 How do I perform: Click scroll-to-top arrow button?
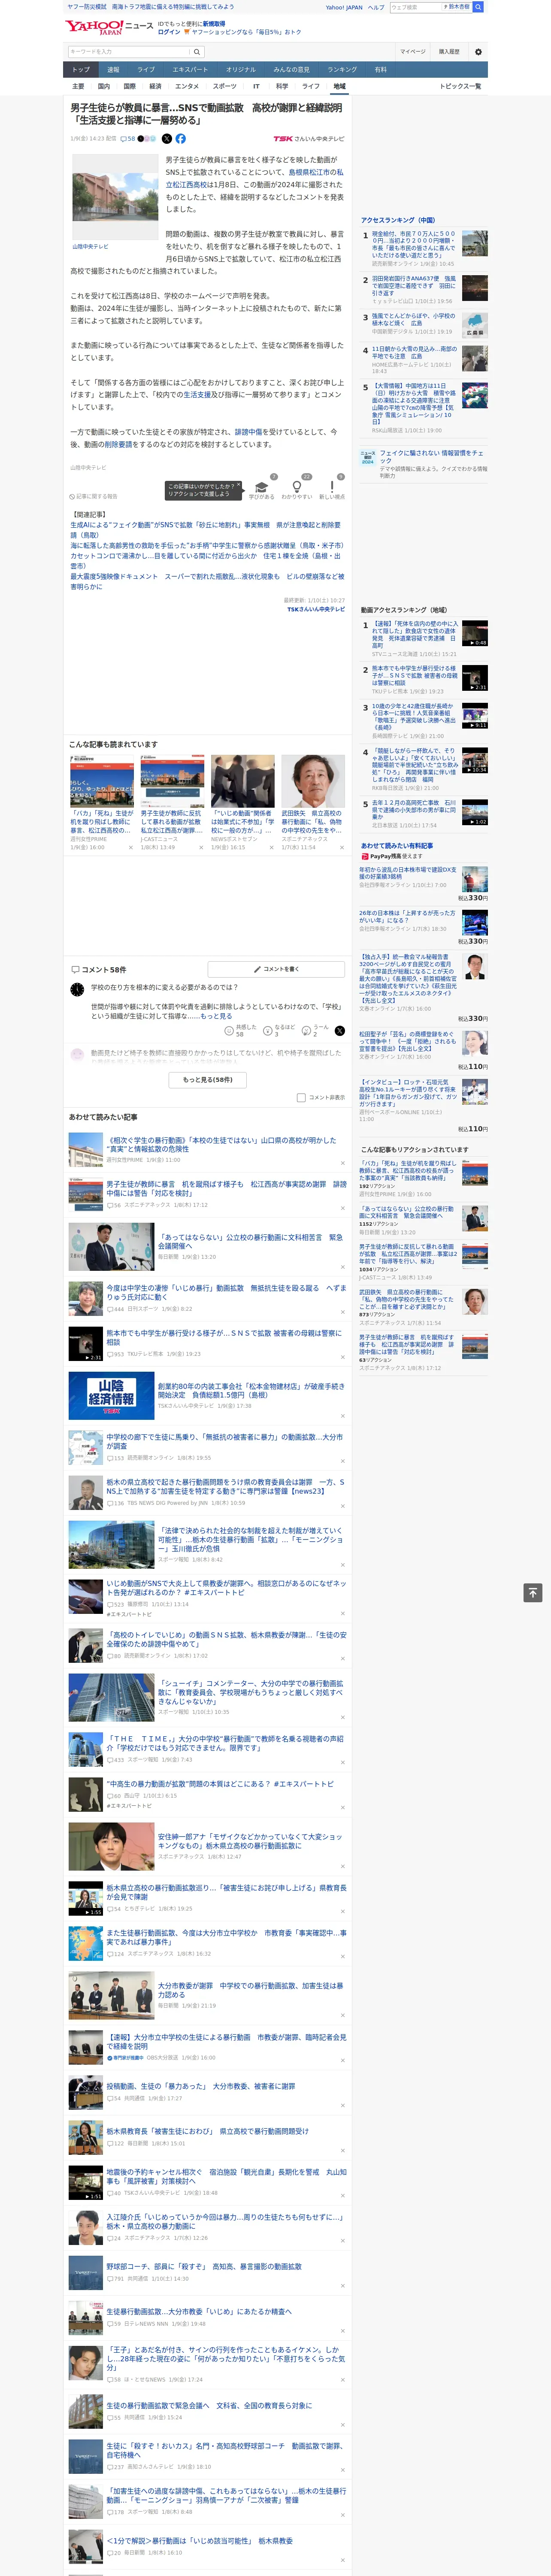click(x=533, y=1592)
